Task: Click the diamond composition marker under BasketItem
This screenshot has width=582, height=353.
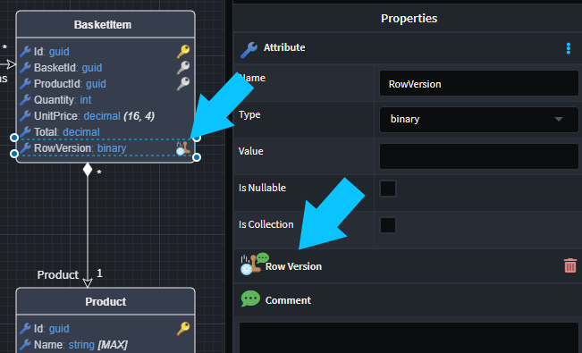Action: pyautogui.click(x=88, y=169)
